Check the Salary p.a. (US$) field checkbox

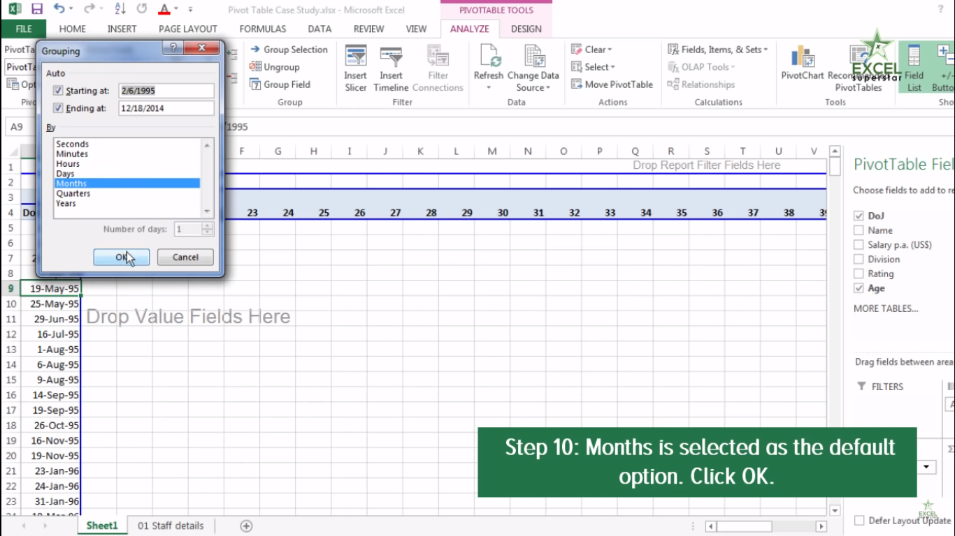click(x=859, y=245)
